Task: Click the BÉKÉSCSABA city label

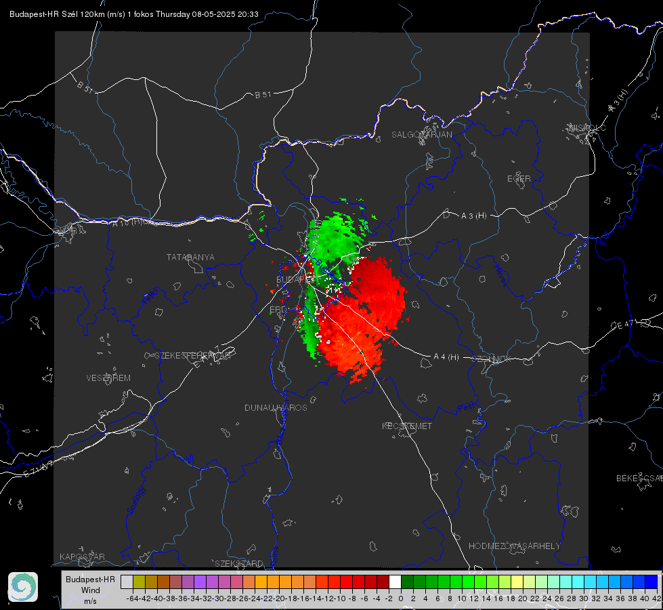Action: (x=639, y=479)
